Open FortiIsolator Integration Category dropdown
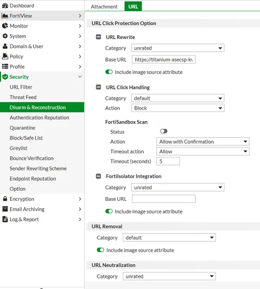260x289 pixels. 178,187
